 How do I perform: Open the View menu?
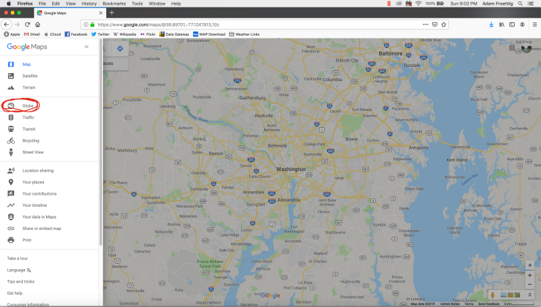tap(70, 3)
